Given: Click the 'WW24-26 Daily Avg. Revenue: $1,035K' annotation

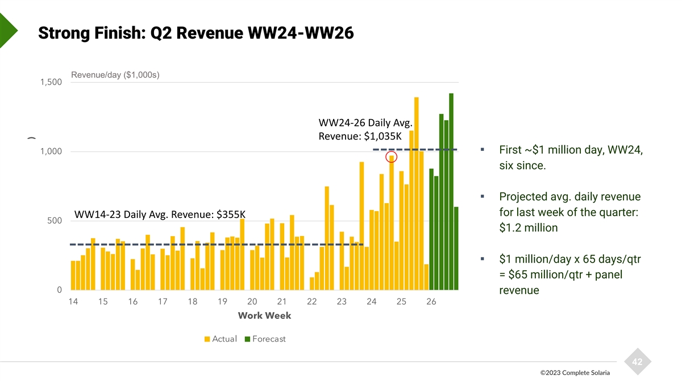Looking at the screenshot, I should [360, 129].
